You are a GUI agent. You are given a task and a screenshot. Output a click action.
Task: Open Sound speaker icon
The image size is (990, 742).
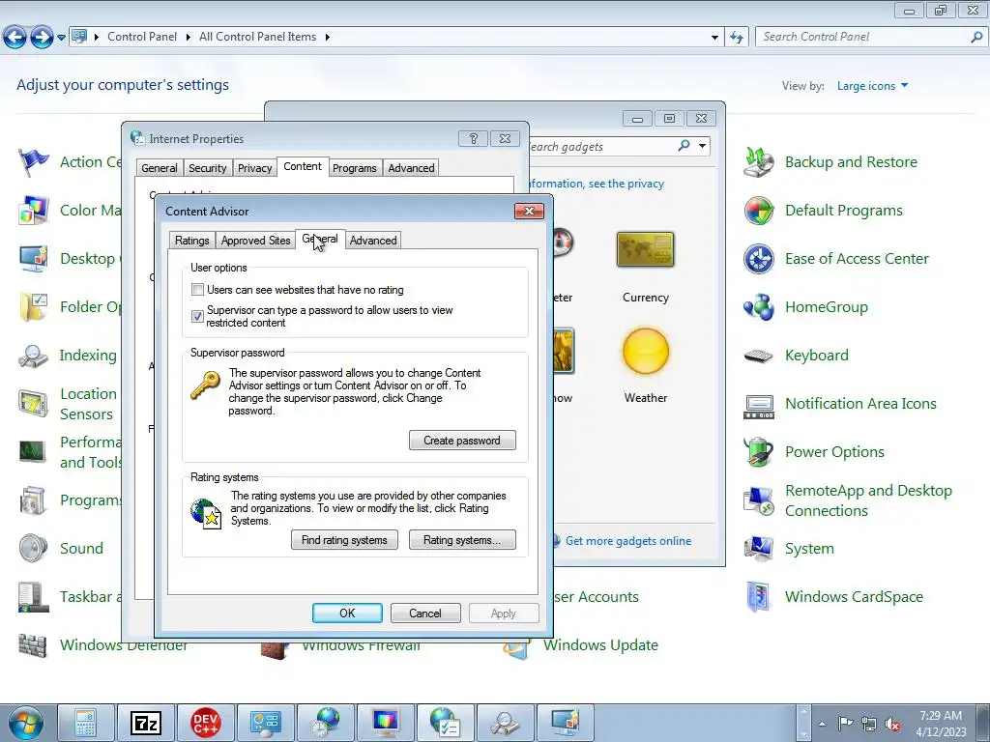tap(33, 549)
